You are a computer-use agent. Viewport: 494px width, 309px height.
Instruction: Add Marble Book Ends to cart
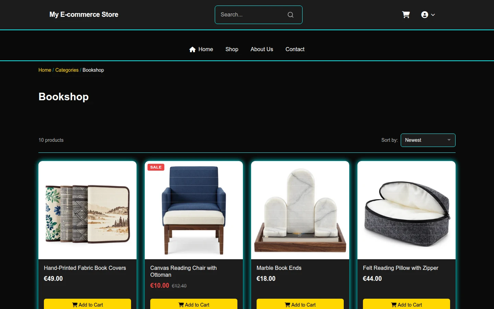click(300, 304)
